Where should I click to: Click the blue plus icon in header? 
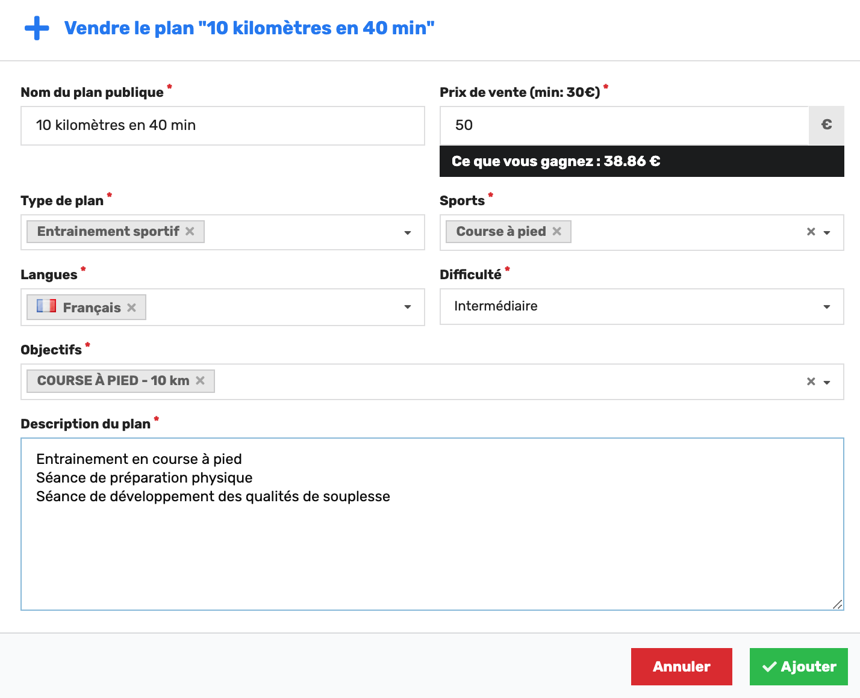[x=37, y=28]
